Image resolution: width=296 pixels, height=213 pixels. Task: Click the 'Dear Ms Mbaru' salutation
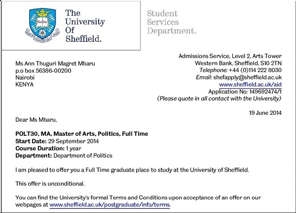point(36,120)
